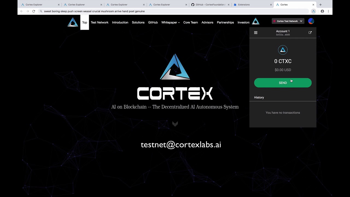Viewport: 350px width, 197px height.
Task: Go to Investors section
Action: (243, 22)
